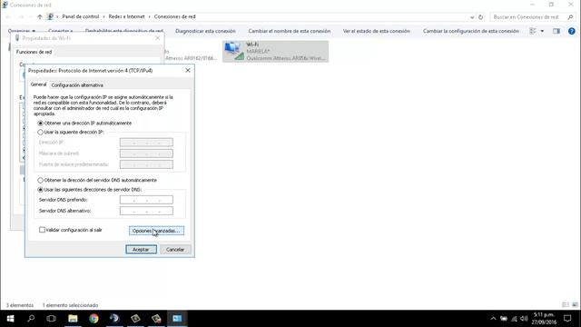Switch to large icons view in status bar
This screenshot has height=327, width=581.
(x=575, y=305)
